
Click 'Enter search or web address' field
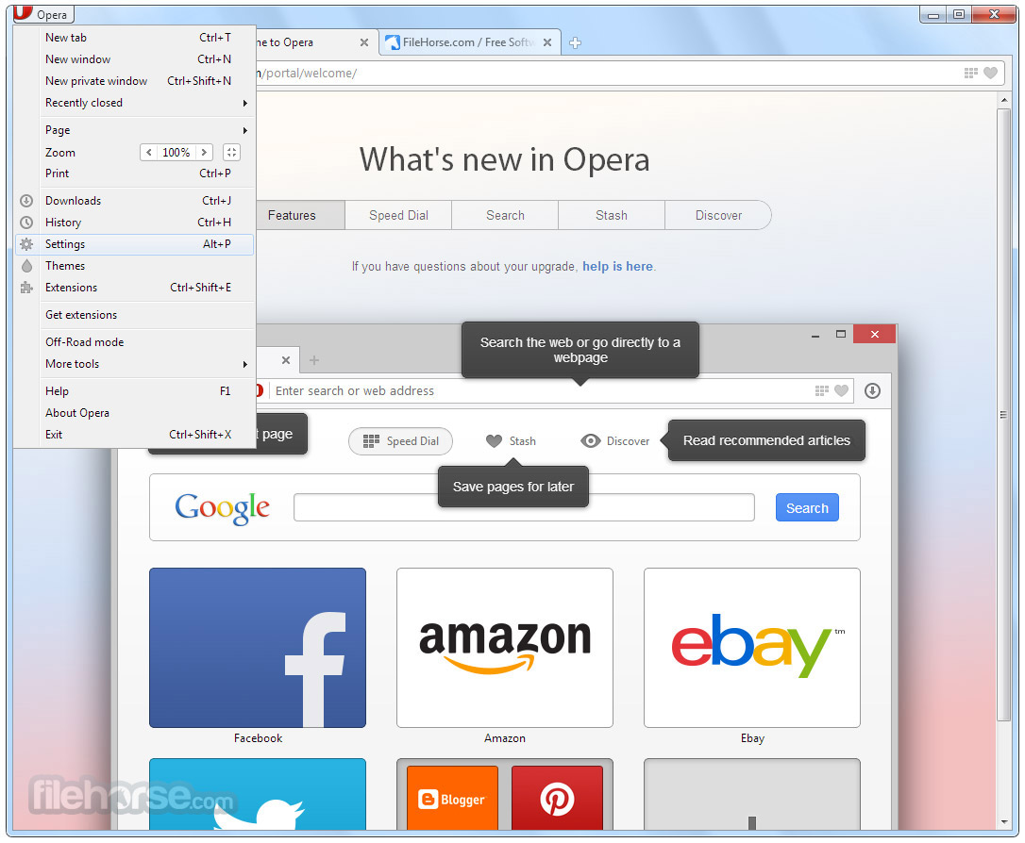(539, 390)
